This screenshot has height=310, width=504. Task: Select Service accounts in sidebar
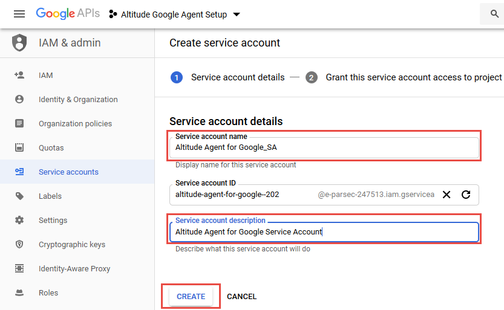68,172
